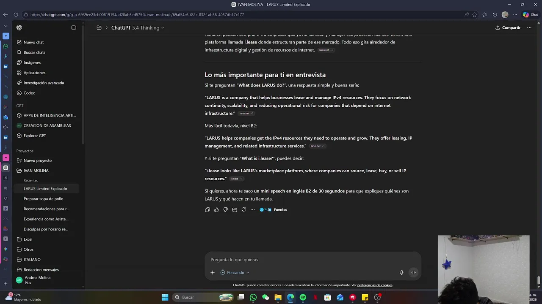The height and width of the screenshot is (304, 542).
Task: Open more response actions ellipsis
Action: pos(252,210)
